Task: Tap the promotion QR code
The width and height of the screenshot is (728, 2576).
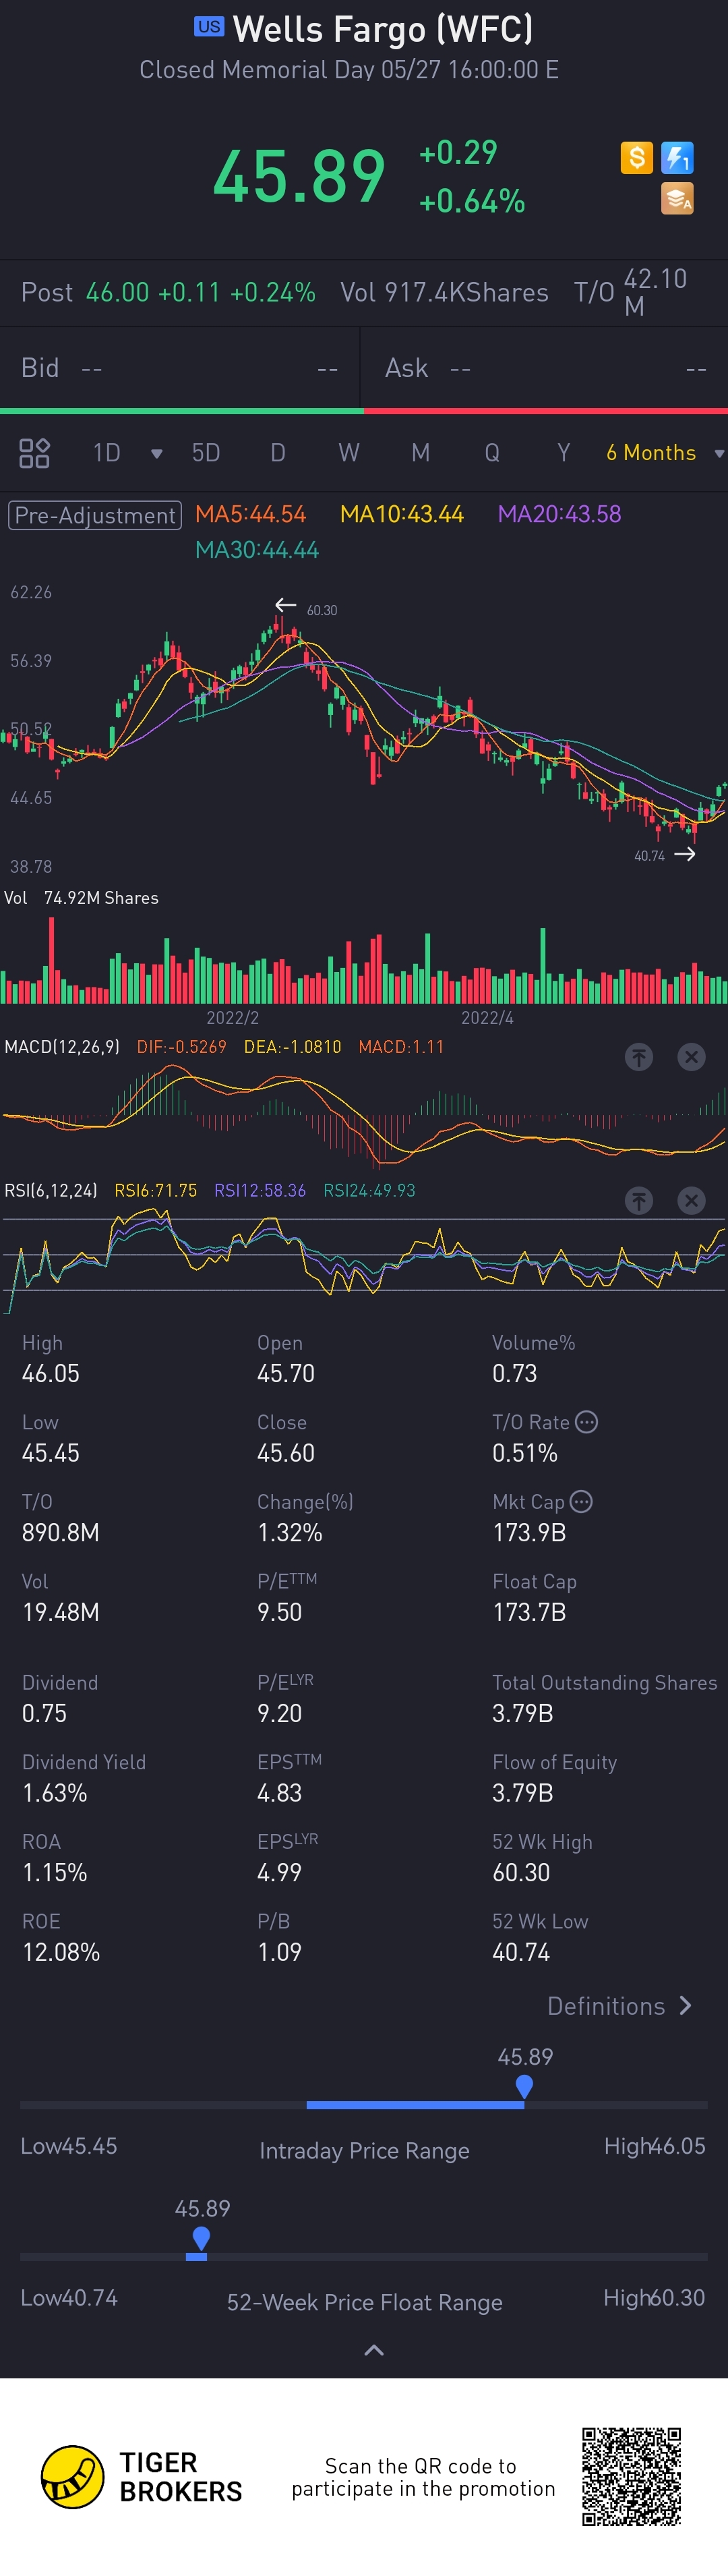Action: [x=632, y=2476]
